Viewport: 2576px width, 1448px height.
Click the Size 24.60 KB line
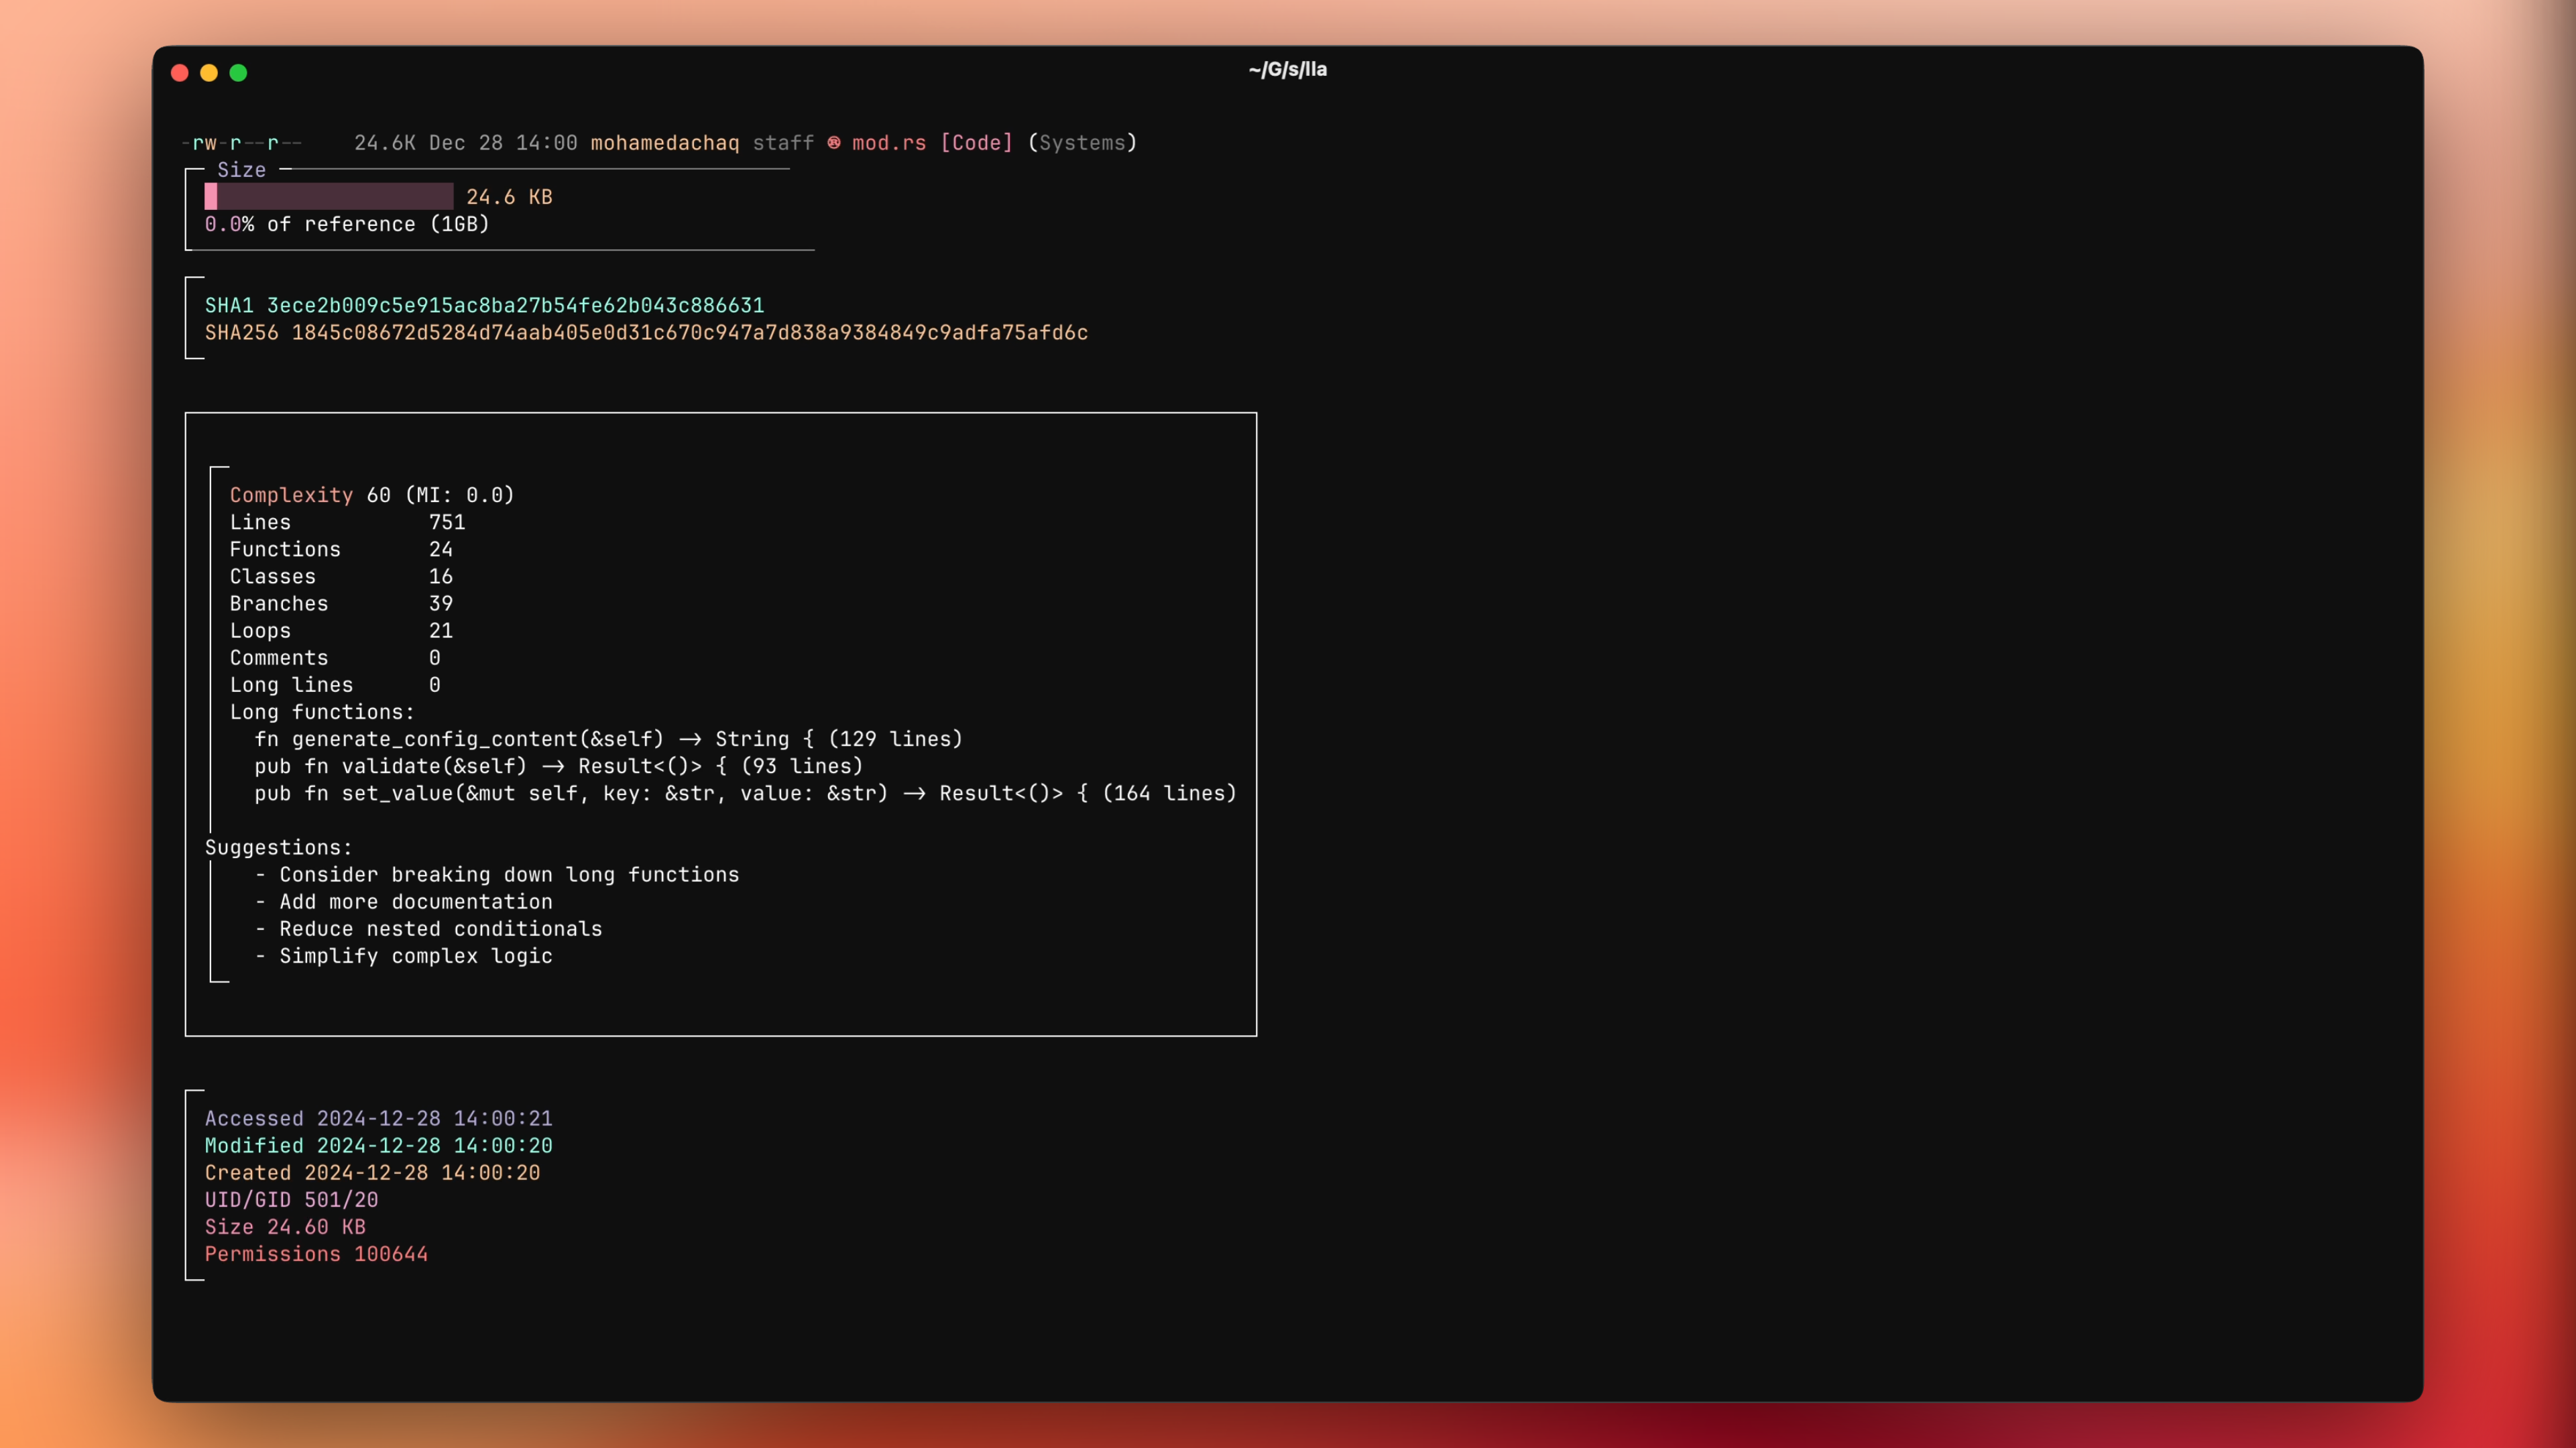click(285, 1226)
